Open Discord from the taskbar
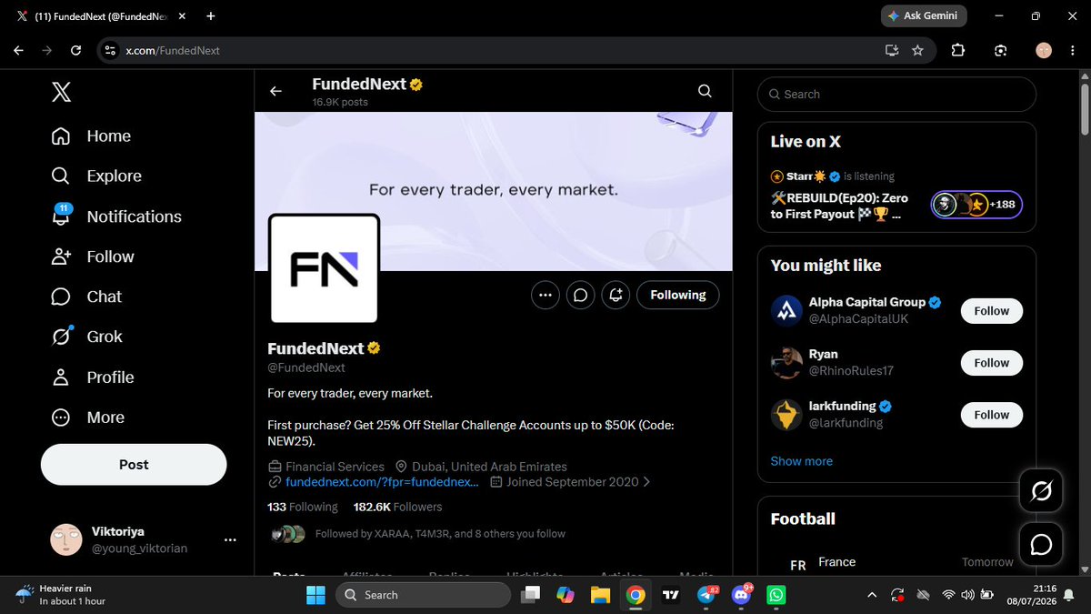The height and width of the screenshot is (614, 1091). pos(742,595)
